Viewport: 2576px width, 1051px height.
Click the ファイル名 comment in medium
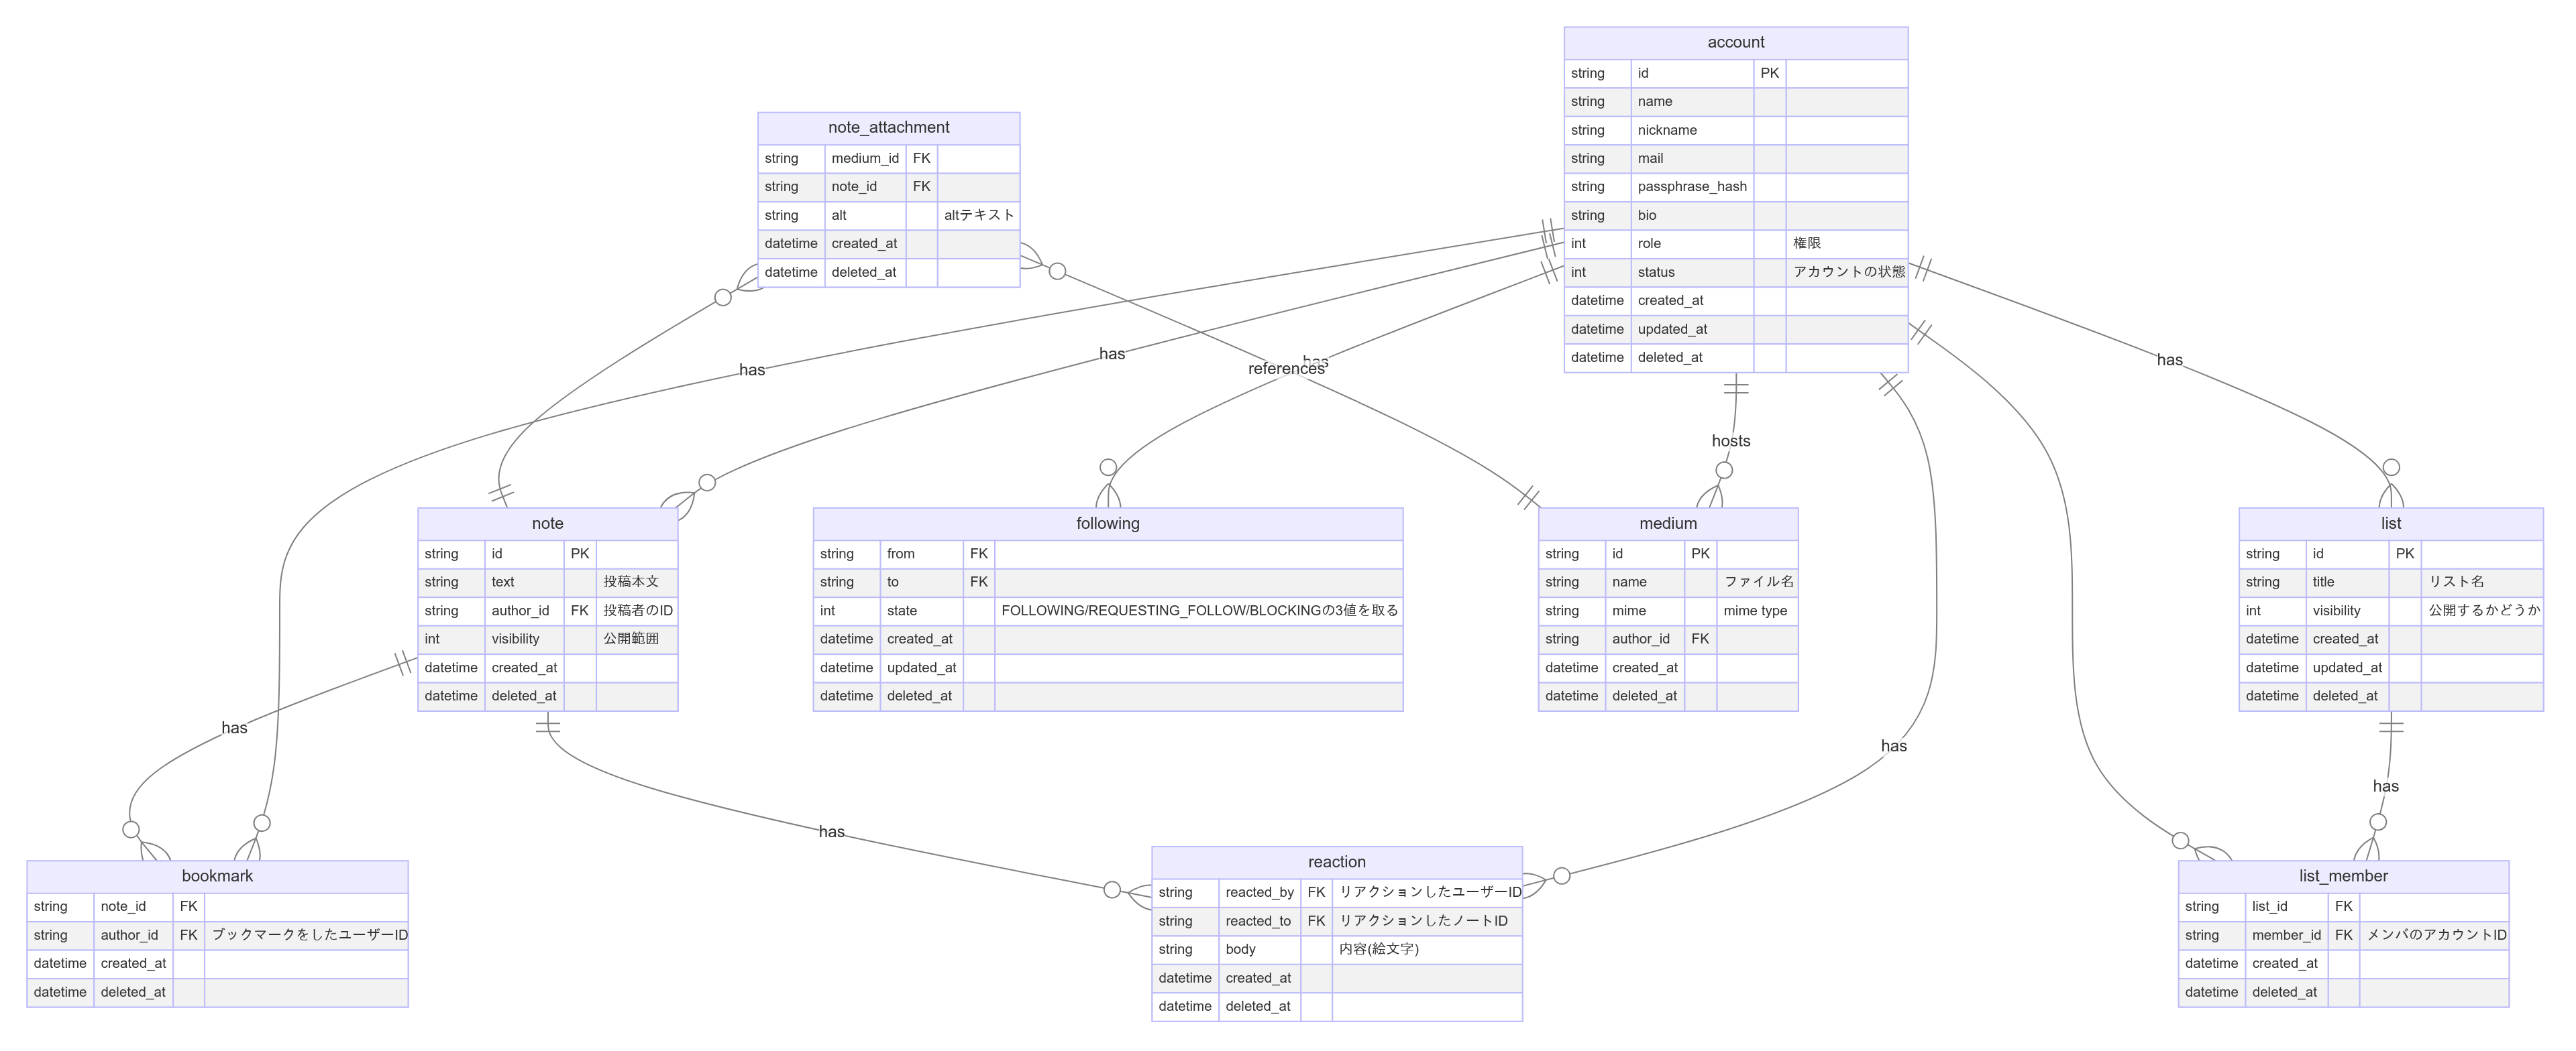tap(1757, 581)
